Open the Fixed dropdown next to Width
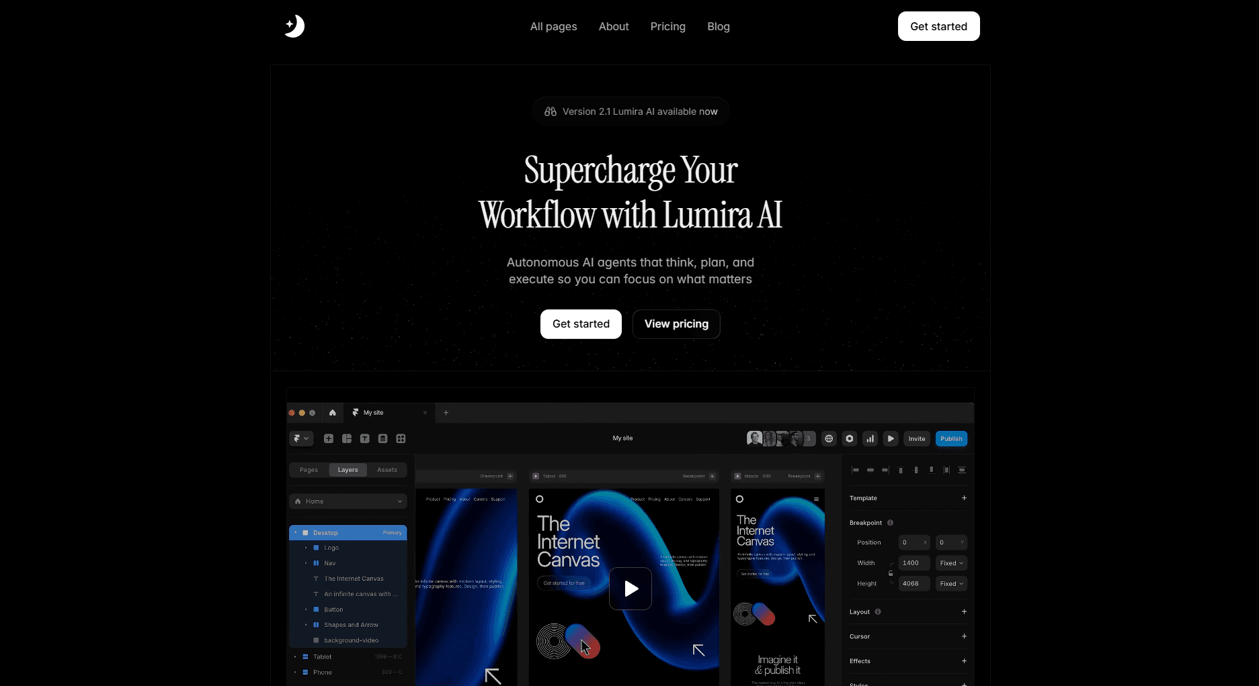1259x686 pixels. (x=951, y=562)
